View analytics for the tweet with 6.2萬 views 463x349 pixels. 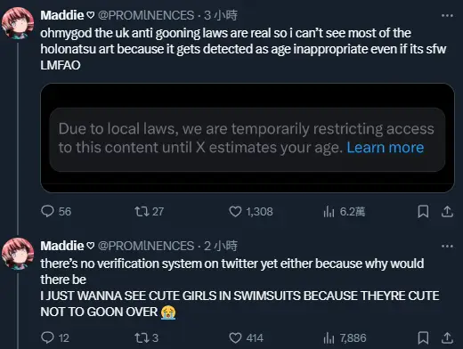345,212
